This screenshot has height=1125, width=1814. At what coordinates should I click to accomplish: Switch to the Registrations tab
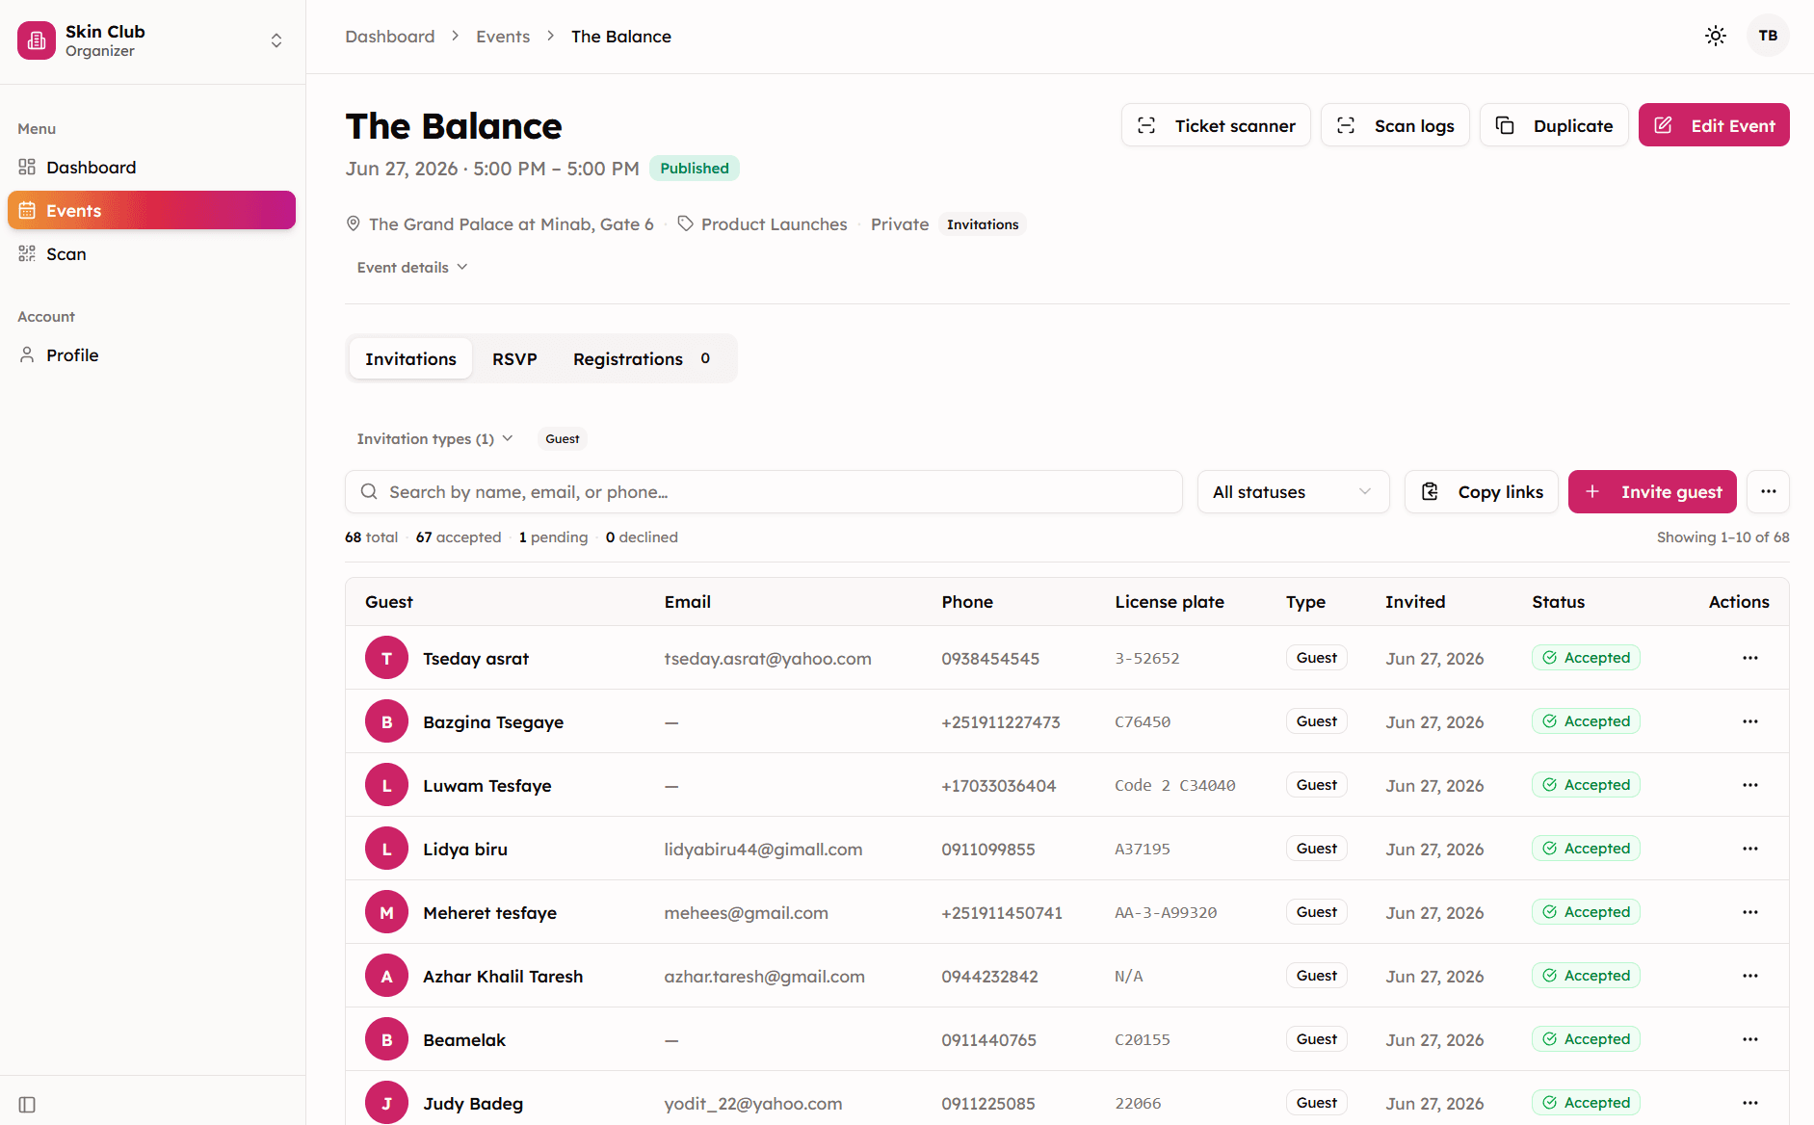642,359
